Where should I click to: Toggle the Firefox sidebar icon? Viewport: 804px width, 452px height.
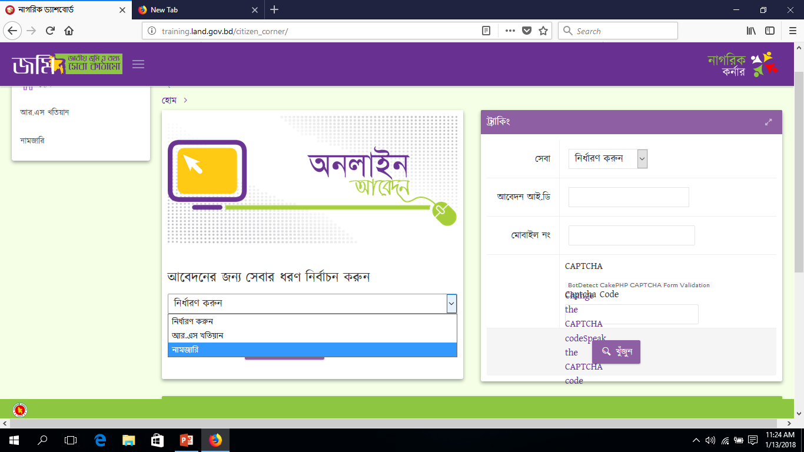pos(770,31)
